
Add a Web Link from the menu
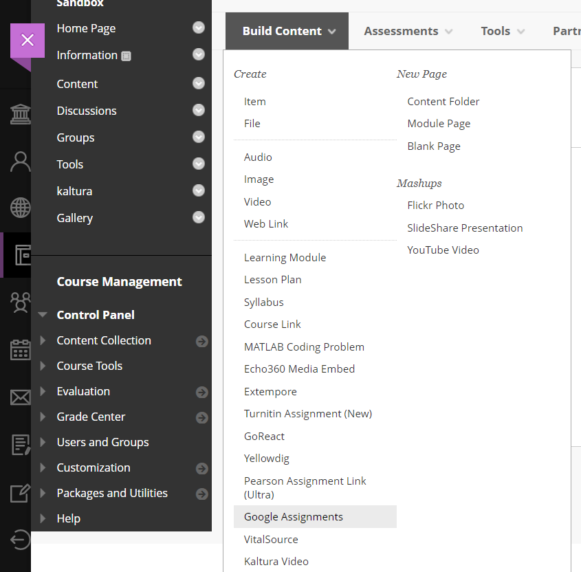pyautogui.click(x=266, y=223)
